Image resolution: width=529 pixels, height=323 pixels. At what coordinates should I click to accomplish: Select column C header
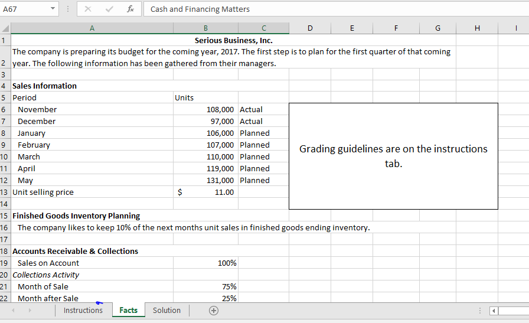[x=263, y=28]
